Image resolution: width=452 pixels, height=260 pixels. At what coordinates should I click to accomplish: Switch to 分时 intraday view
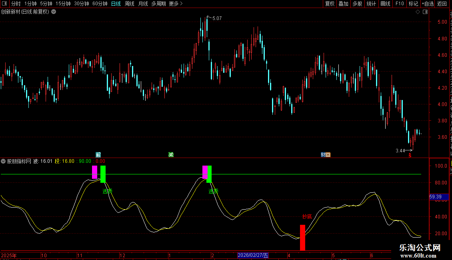[16, 4]
